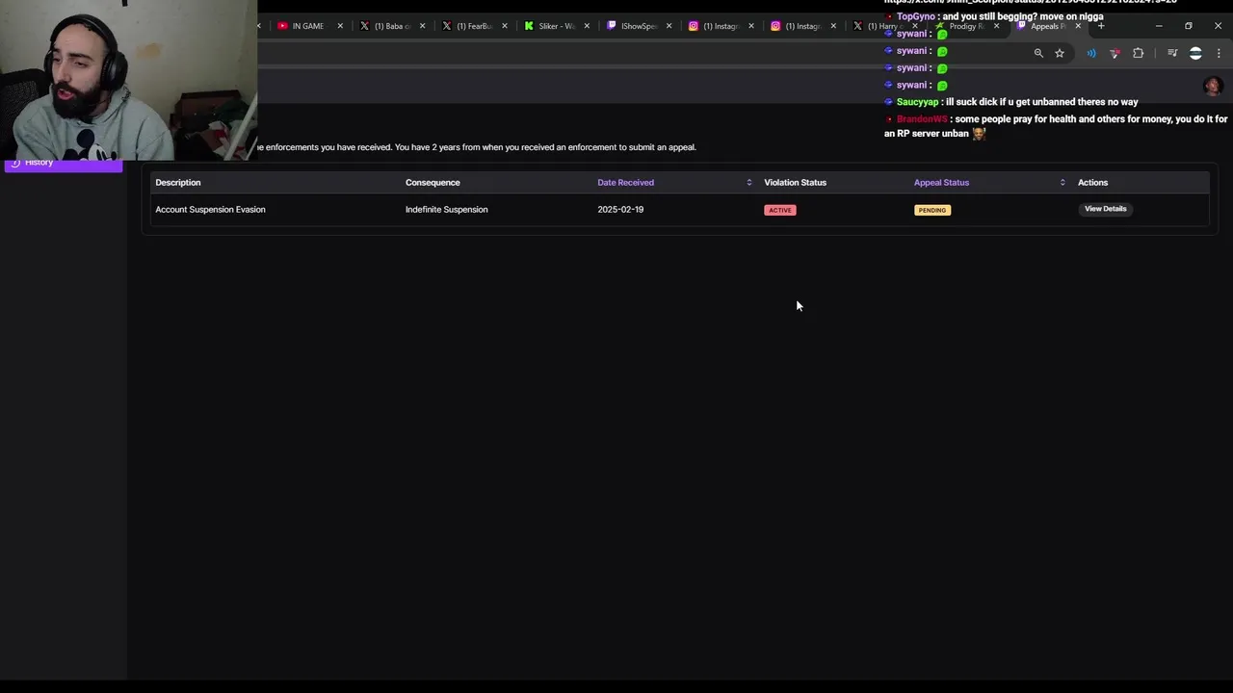The height and width of the screenshot is (693, 1233).
Task: Click the streamer webcam overlay
Action: (128, 79)
